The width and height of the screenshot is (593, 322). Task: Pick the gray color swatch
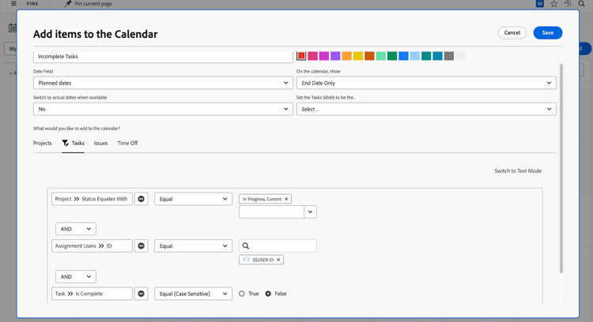pos(448,56)
